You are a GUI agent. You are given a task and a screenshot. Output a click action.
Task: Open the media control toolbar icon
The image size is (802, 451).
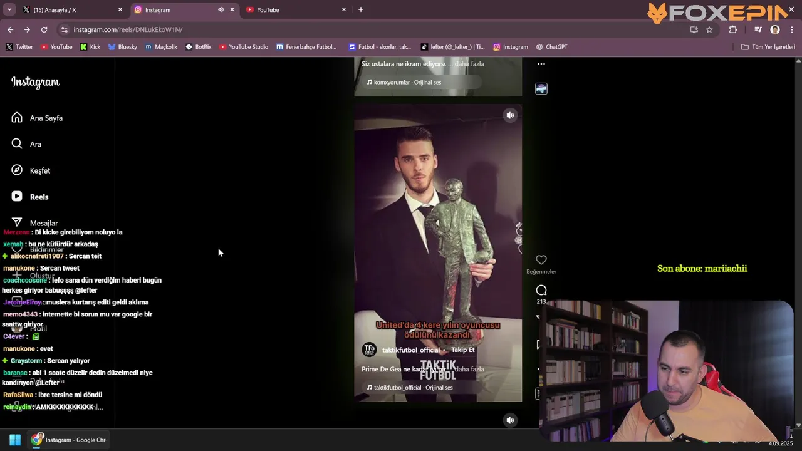coord(758,29)
